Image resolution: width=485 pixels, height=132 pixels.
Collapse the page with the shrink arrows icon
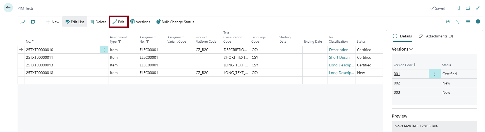[x=478, y=8]
